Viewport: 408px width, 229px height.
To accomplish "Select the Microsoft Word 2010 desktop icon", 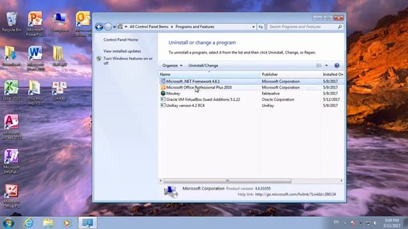I will pos(36,58).
